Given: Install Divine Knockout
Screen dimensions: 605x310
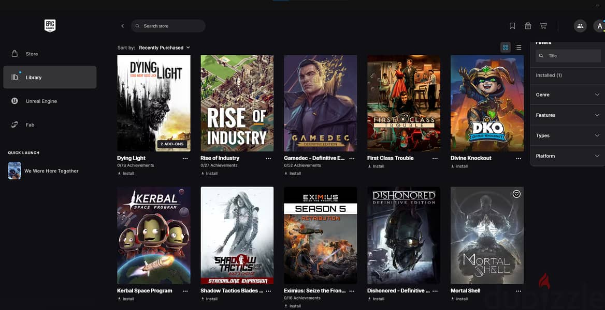Looking at the screenshot, I should [x=459, y=166].
